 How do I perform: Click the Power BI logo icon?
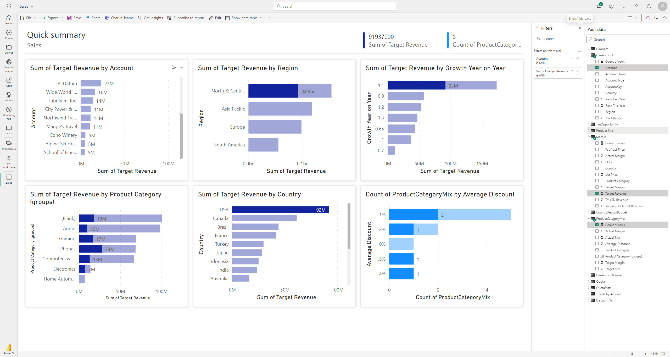click(9, 348)
